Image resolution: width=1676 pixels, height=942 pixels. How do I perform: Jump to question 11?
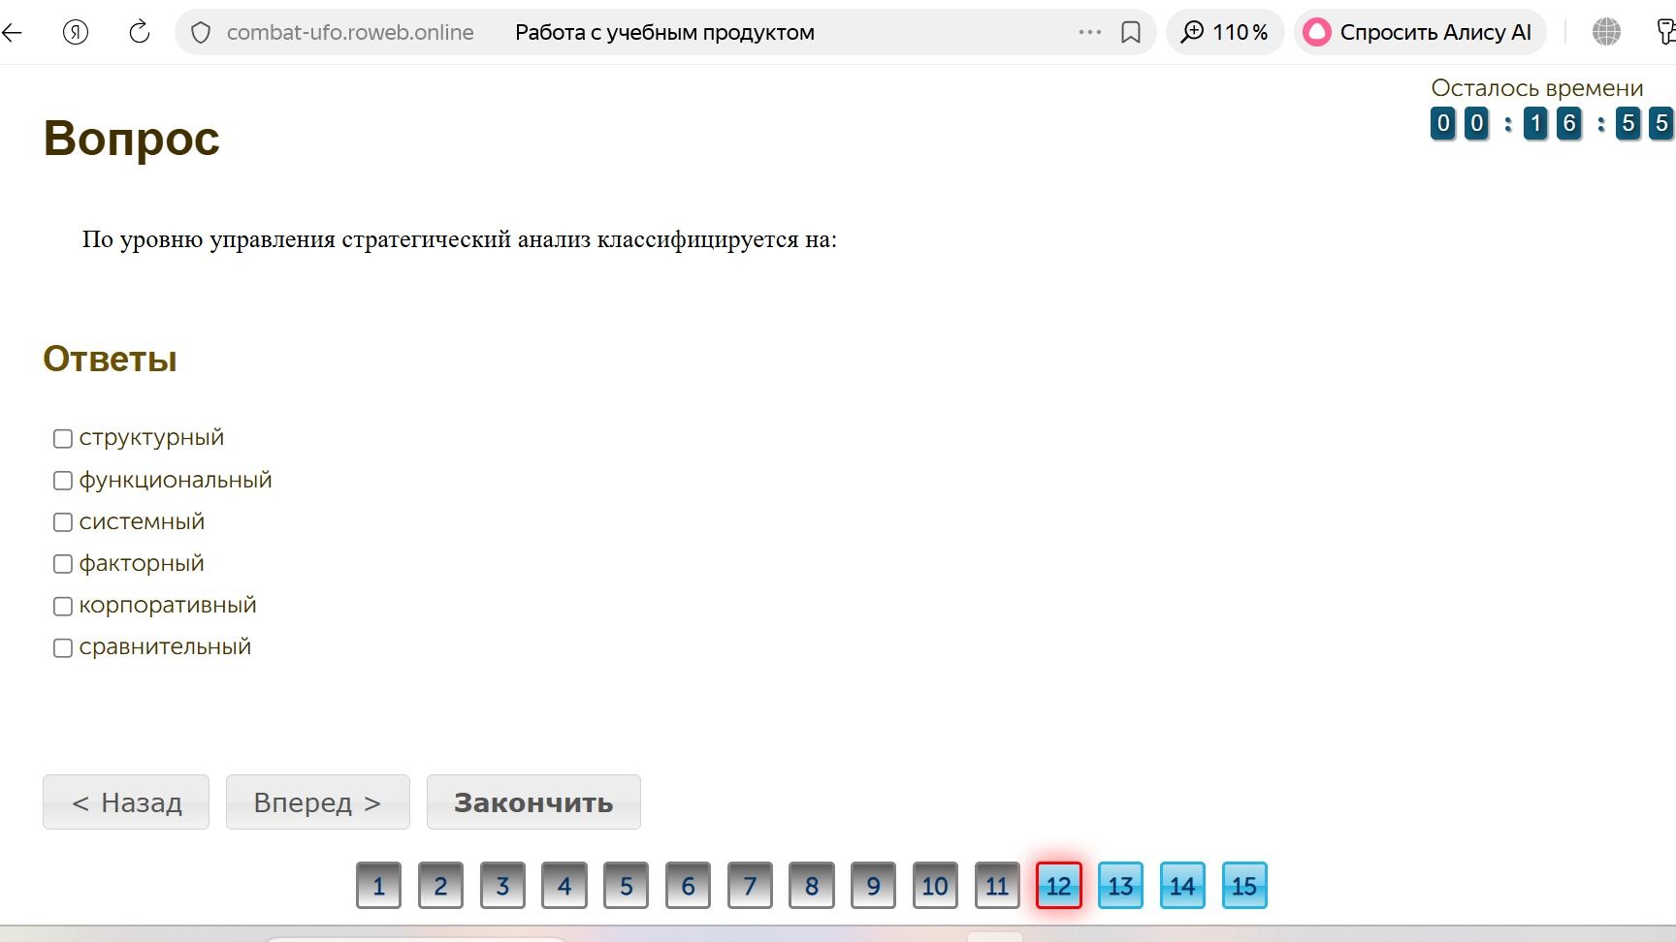pos(997,886)
